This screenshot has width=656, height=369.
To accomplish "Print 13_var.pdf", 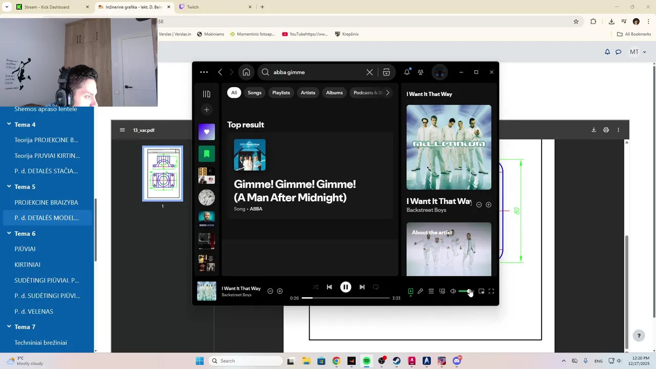I will coord(606,130).
